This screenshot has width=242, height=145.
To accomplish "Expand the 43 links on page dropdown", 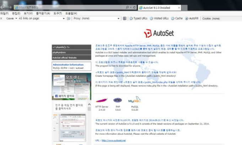I will [64, 19].
